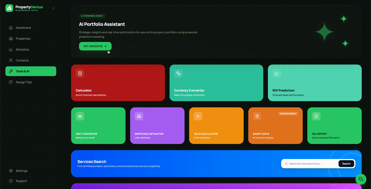Click the Services Search heading
The height and width of the screenshot is (189, 371).
[92, 162]
